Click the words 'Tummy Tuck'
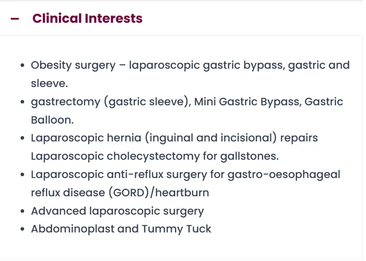The width and height of the screenshot is (366, 261). 177,229
